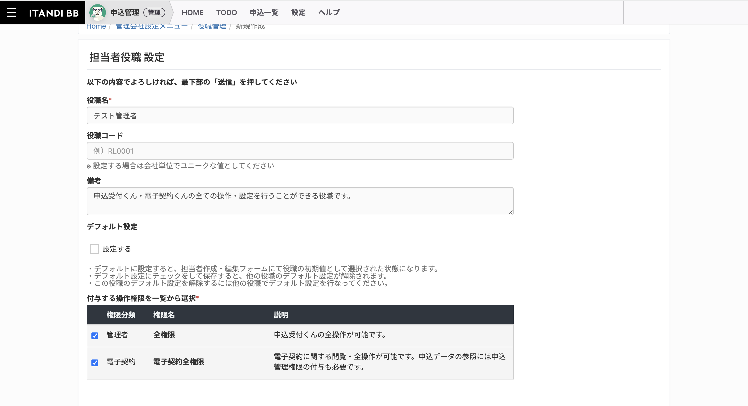This screenshot has width=748, height=406.
Task: Open 管理会社設定メニュー breadcrumb link
Action: pos(152,27)
